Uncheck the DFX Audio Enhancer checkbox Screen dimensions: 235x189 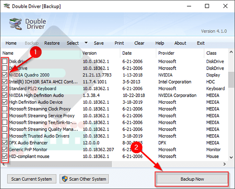5,142
